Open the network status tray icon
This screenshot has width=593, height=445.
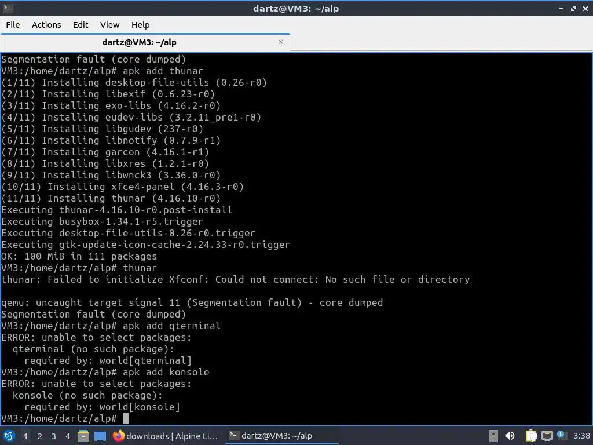pyautogui.click(x=547, y=436)
